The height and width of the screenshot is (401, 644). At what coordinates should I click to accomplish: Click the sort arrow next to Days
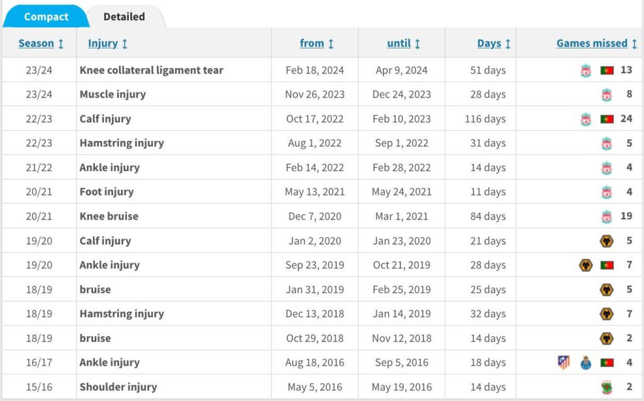[508, 43]
